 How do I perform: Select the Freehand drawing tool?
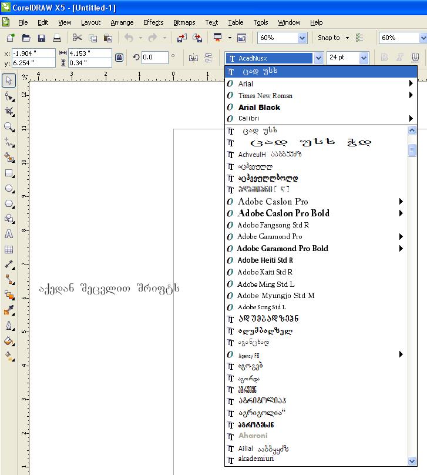(9, 142)
